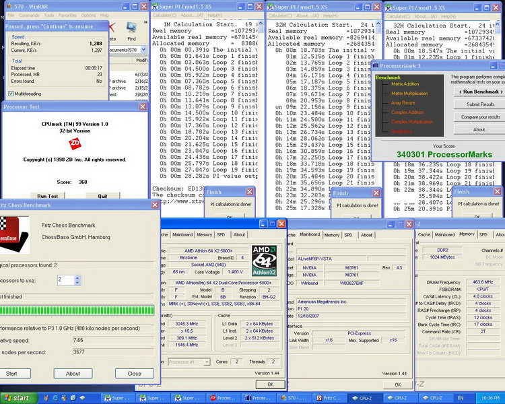
Task: Click the 3677 nodes per second value
Action: click(113, 352)
